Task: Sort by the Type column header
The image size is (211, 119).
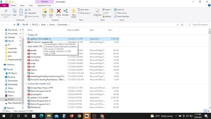Action: (x=92, y=30)
